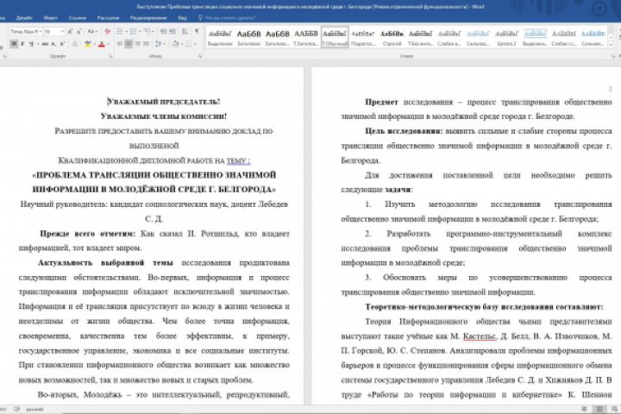Viewport: 621px width, 414px height.
Task: Open the Макет tab
Action: coord(50,18)
